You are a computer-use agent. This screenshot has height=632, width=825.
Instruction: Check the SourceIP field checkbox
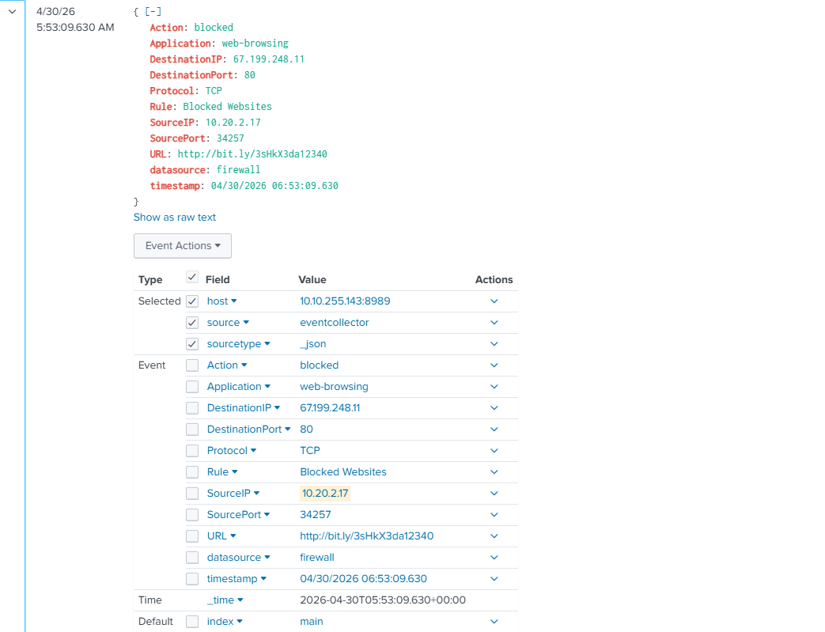pos(192,494)
